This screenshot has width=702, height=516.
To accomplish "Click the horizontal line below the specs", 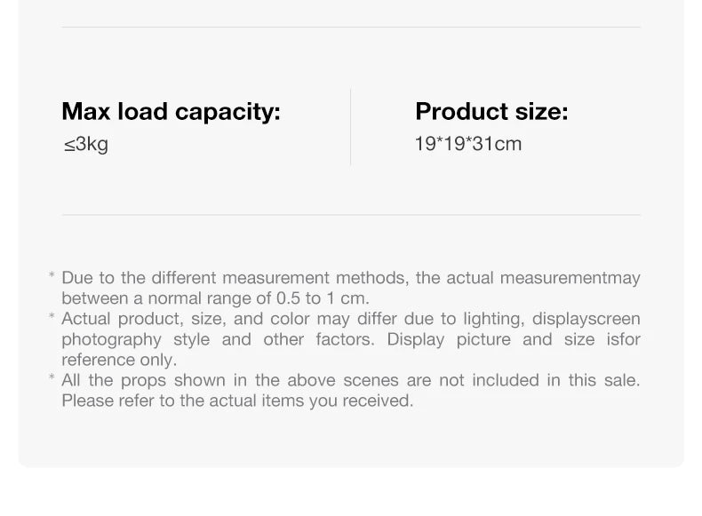I will tap(351, 215).
